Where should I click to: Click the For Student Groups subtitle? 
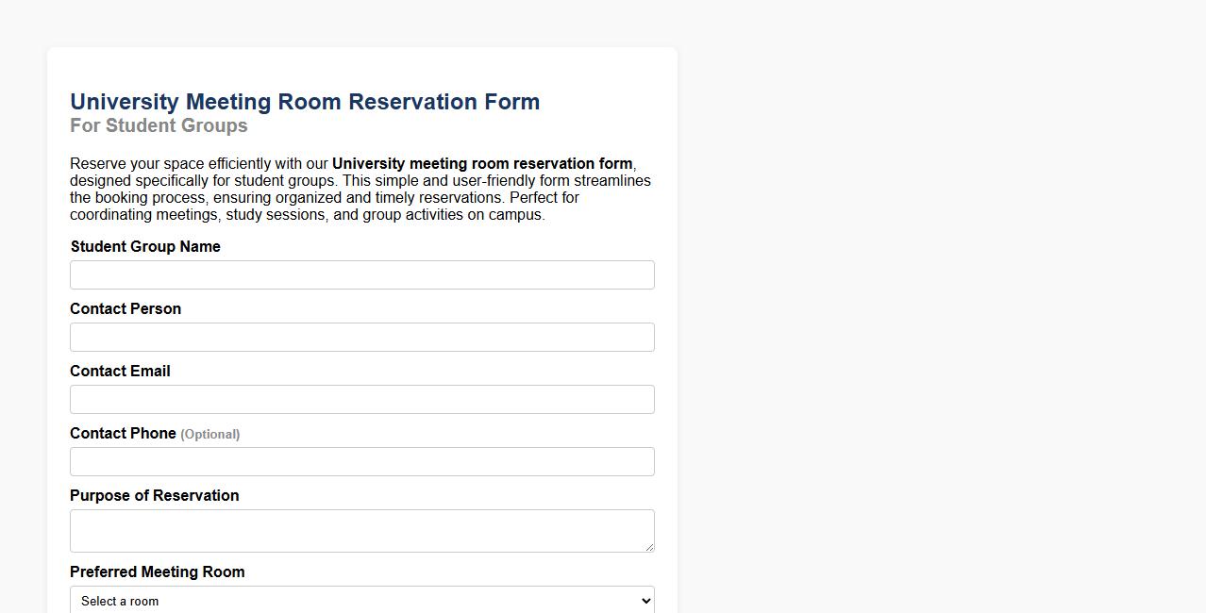(x=158, y=125)
